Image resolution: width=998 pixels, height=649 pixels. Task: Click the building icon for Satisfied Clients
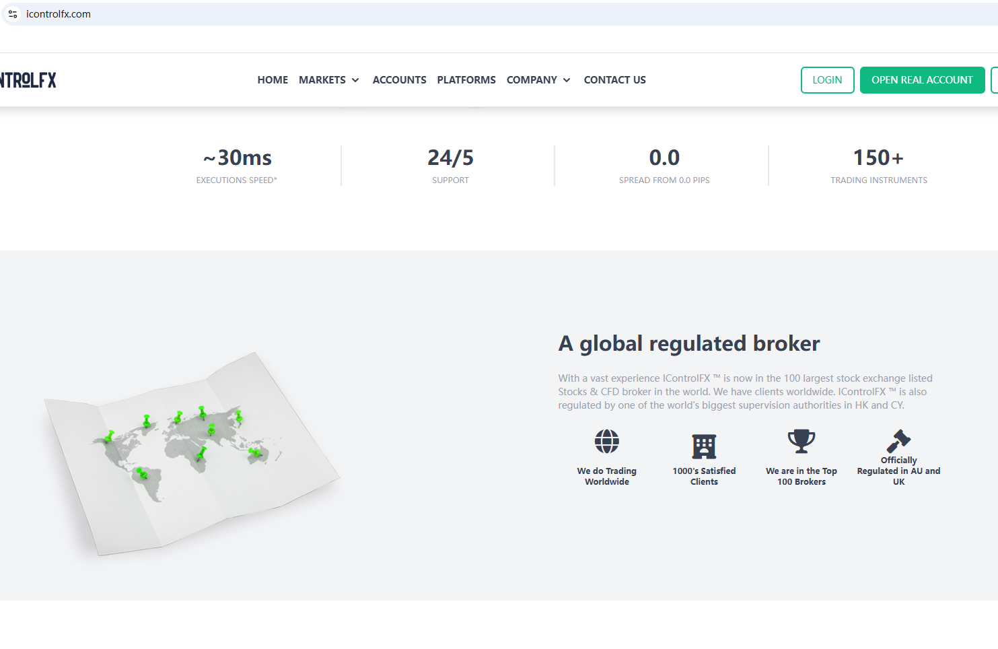(704, 446)
